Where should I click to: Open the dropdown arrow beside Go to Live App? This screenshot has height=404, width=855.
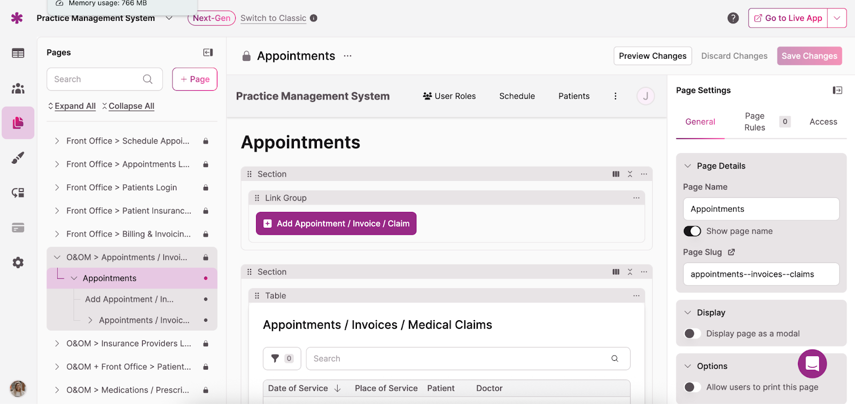click(837, 18)
